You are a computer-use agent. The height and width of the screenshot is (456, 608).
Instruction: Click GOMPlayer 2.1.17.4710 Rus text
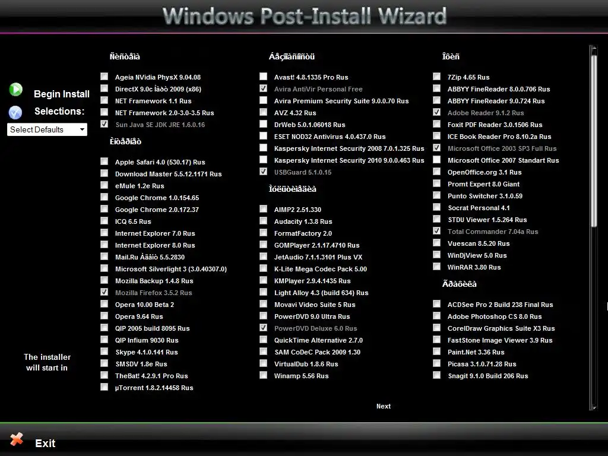(317, 245)
